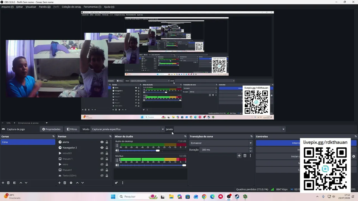This screenshot has height=201, width=358.
Task: Remove scene transition with trash icon
Action: pos(245,156)
